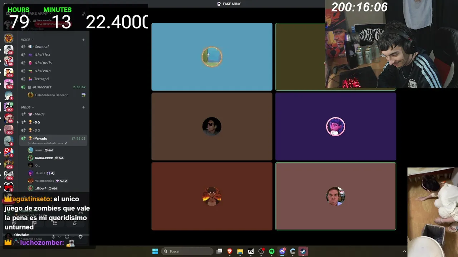Open the -OG text channel with hash icon
458x257 pixels.
53,122
